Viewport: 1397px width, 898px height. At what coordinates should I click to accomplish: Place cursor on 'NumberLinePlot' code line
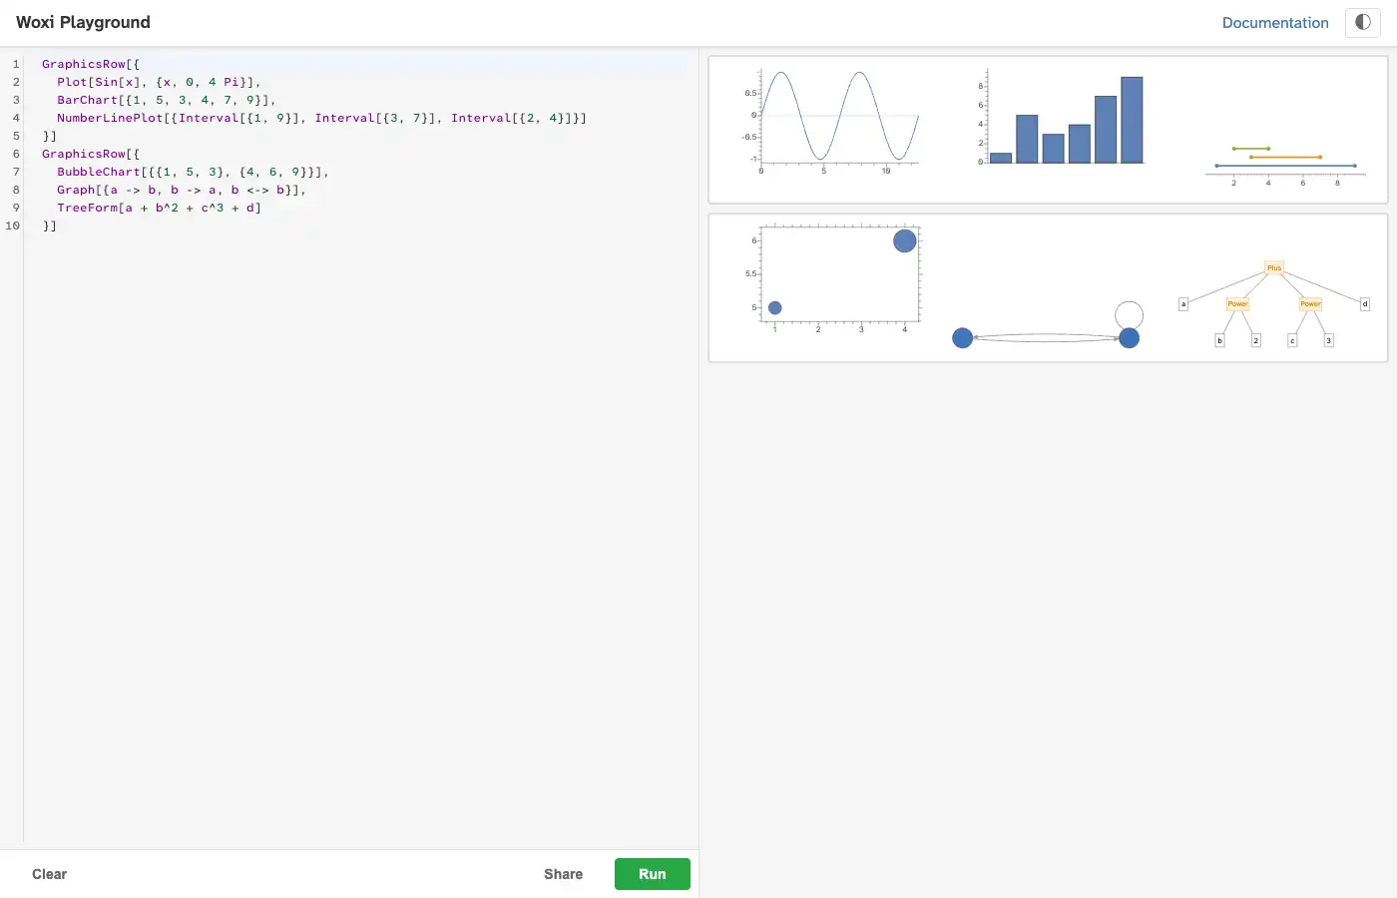click(x=321, y=118)
